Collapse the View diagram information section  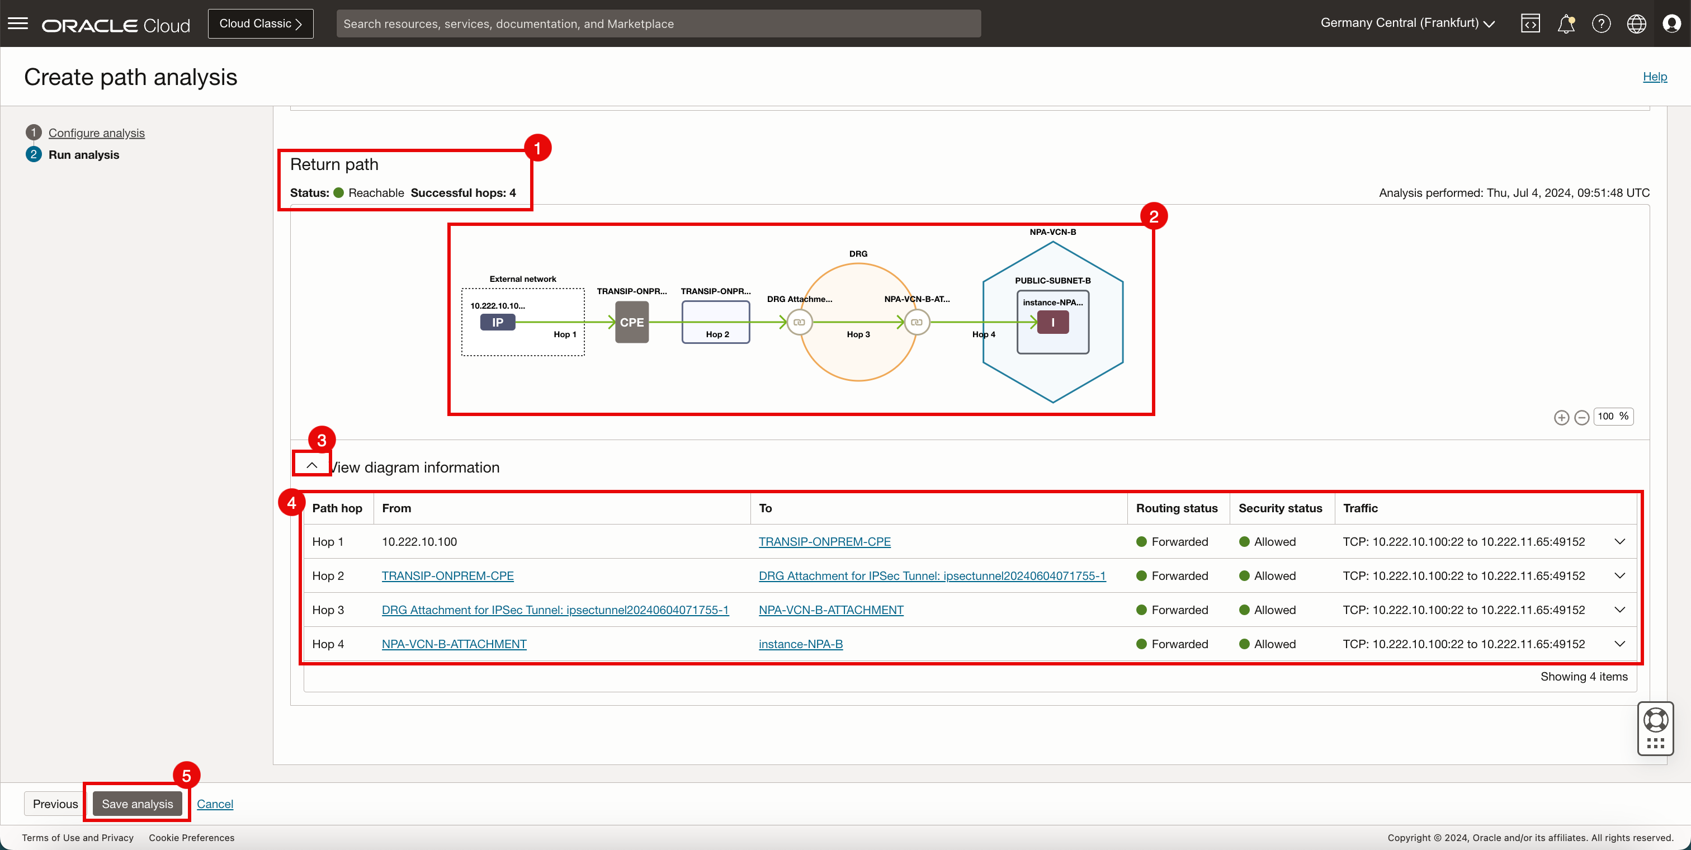312,465
